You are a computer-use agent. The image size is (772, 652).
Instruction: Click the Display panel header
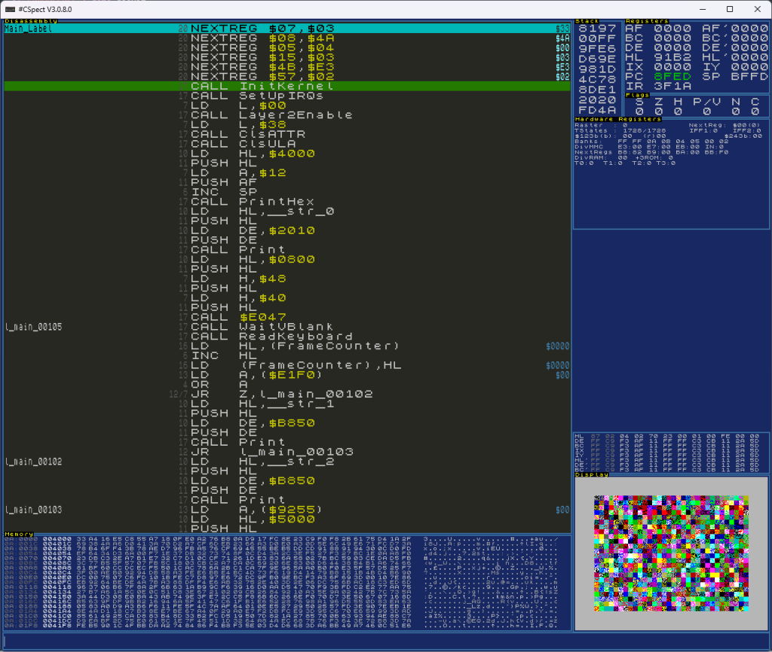(x=590, y=474)
